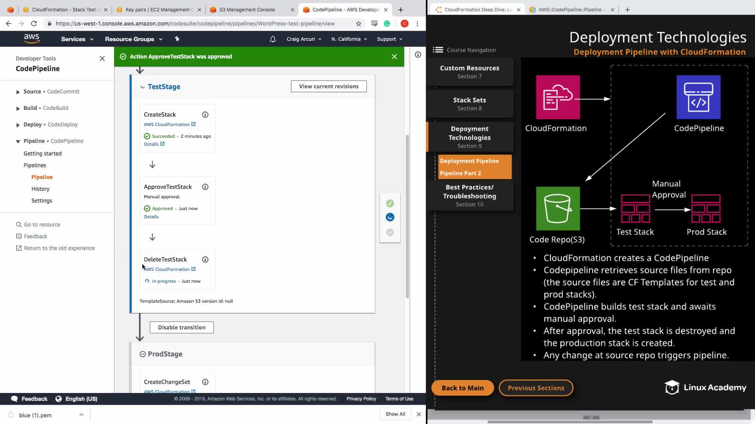
Task: Dismiss the ApproveTestStack approved banner
Action: (394, 57)
